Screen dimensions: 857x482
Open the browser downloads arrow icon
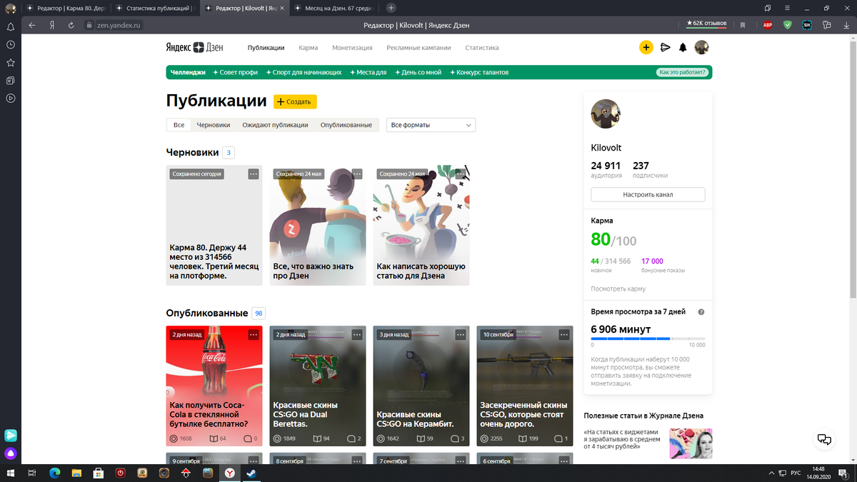(846, 25)
